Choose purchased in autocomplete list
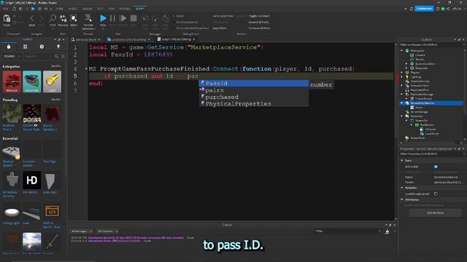The image size is (467, 262). point(254,97)
